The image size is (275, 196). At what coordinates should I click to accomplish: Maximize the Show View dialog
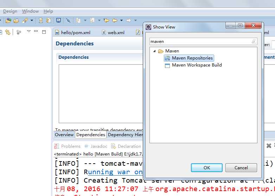click(x=240, y=25)
